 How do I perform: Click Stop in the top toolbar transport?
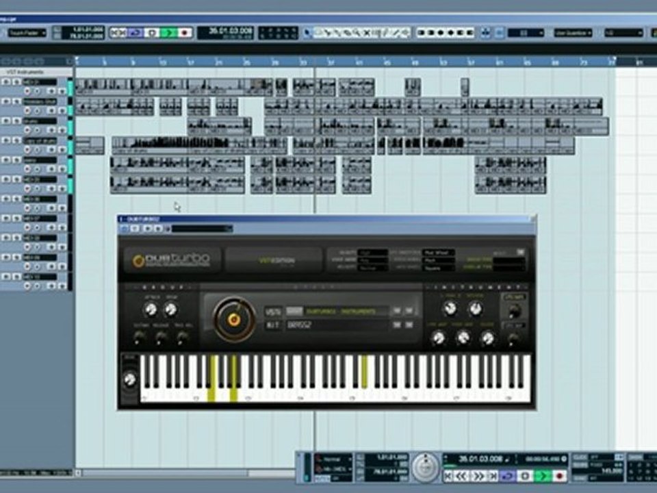(x=153, y=33)
